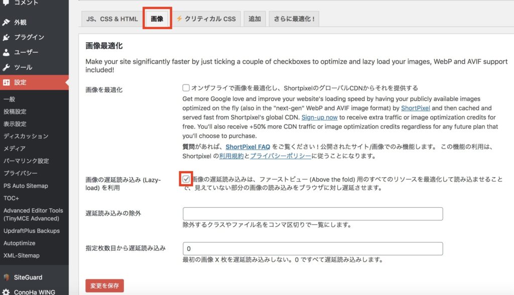514x295 pixels.
Task: Open プライバシー settings
Action: point(20,173)
